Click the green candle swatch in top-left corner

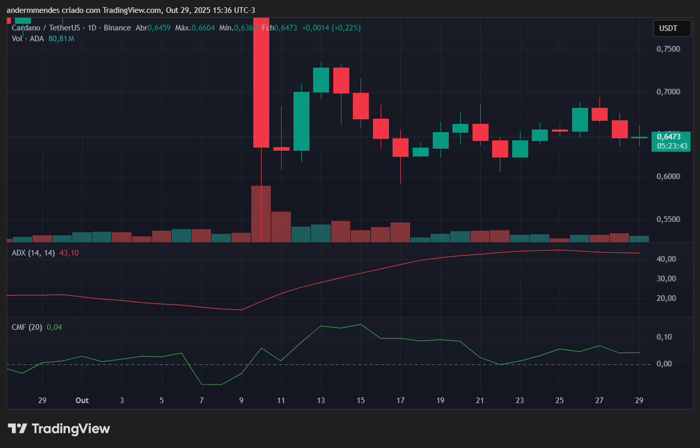[23, 20]
